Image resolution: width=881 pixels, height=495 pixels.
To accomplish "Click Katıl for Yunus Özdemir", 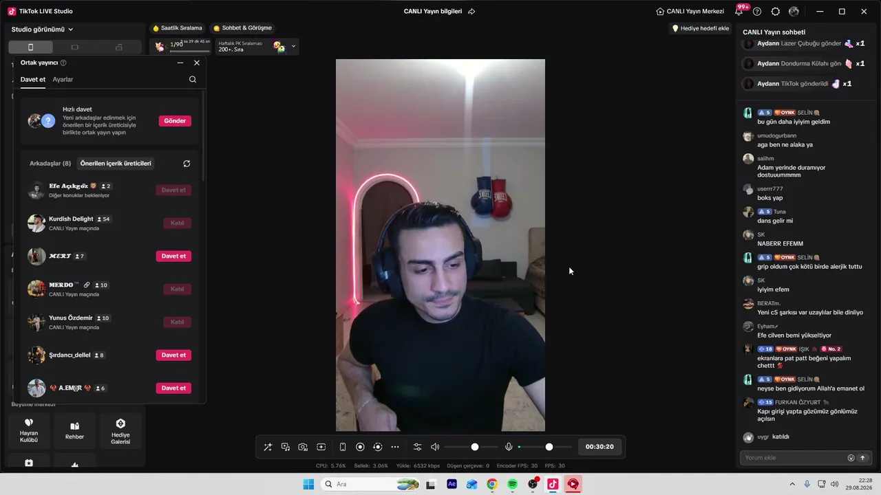I will pos(177,322).
